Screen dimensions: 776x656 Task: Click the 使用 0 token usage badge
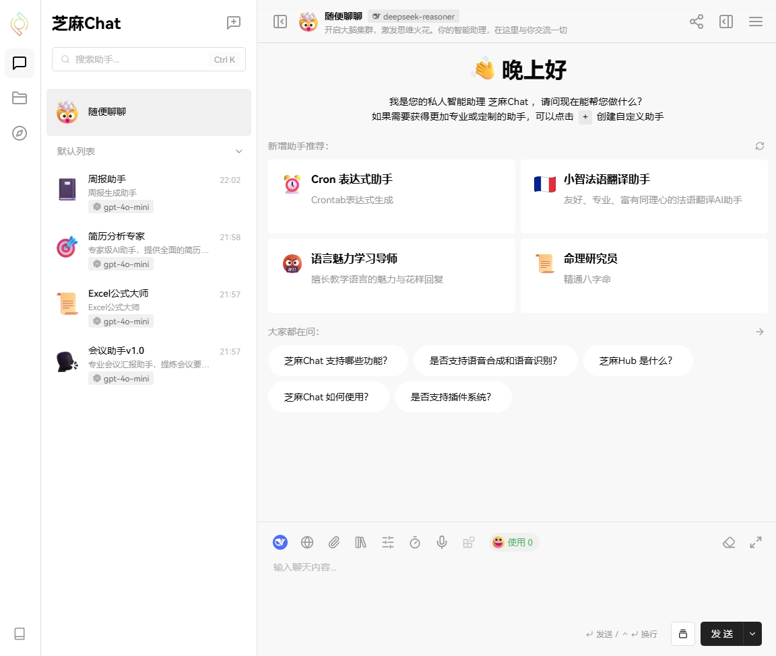tap(513, 542)
